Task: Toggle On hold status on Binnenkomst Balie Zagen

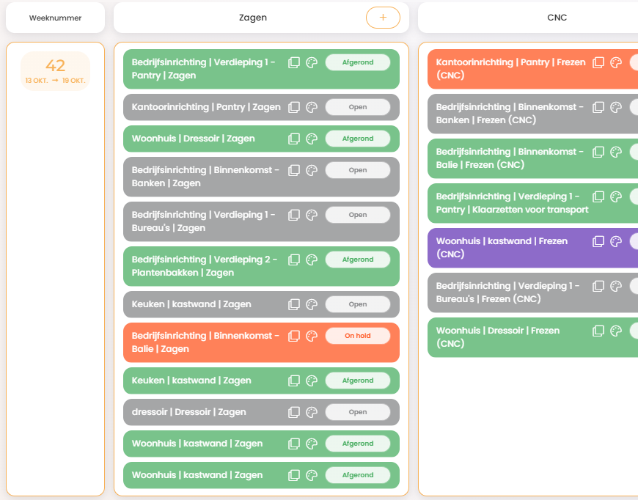Action: (x=357, y=336)
